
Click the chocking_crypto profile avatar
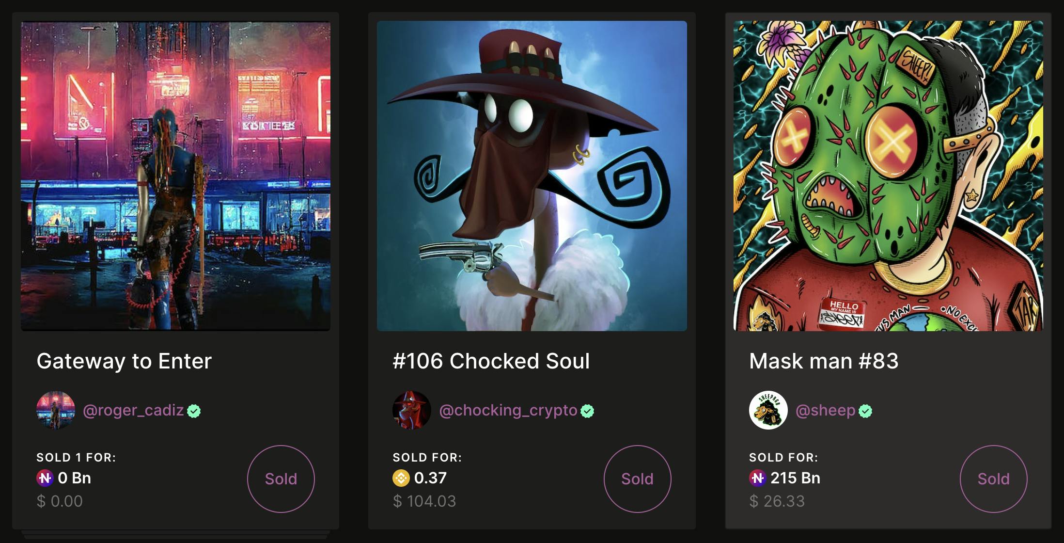coord(412,410)
